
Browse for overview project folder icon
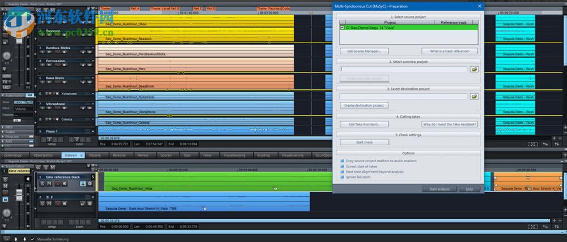coord(474,69)
